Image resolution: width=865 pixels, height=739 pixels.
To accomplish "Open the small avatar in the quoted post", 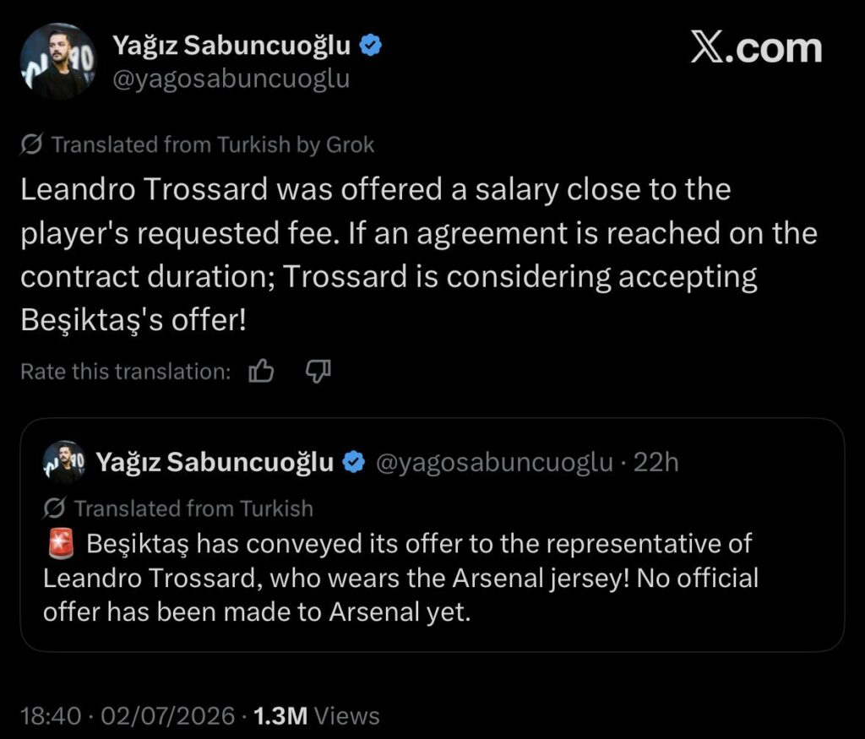I will click(x=64, y=462).
